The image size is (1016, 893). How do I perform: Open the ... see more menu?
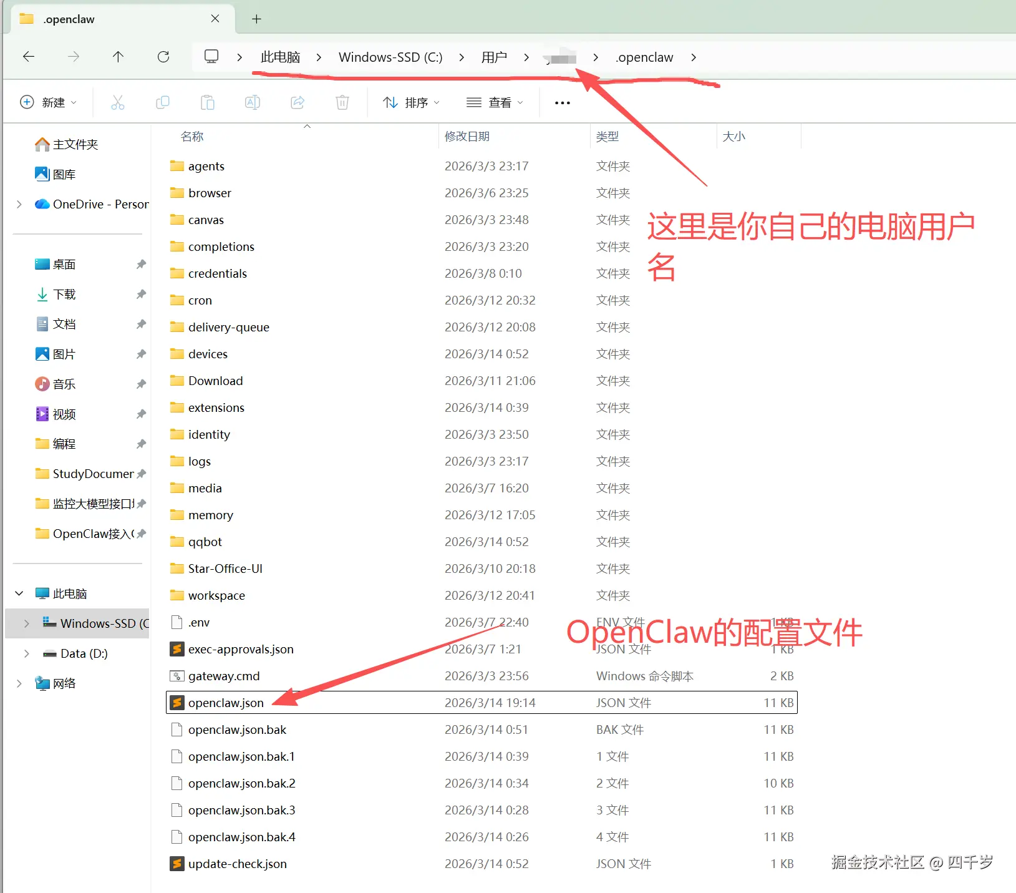tap(561, 102)
